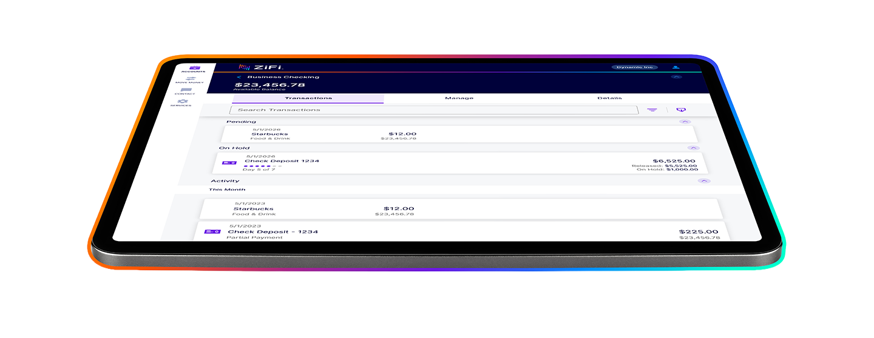Open the Contact sidebar icon
The image size is (874, 338).
click(186, 90)
